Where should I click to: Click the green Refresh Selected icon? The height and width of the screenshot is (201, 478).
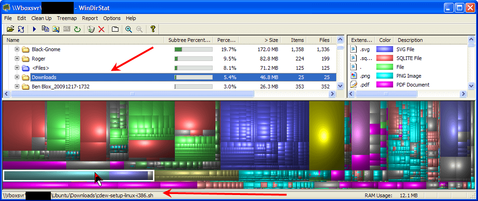77,29
